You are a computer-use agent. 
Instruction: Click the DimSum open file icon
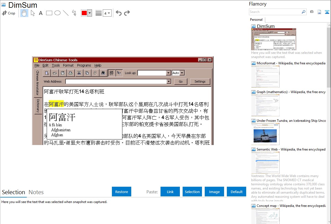pyautogui.click(x=55, y=73)
